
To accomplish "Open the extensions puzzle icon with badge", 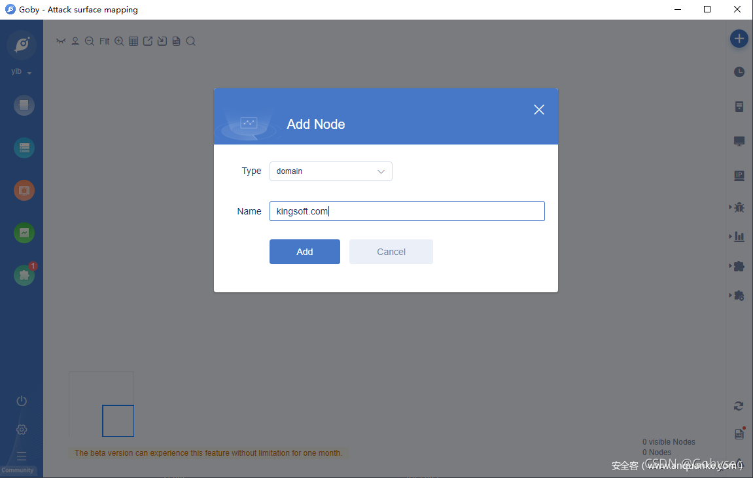I will (x=24, y=275).
